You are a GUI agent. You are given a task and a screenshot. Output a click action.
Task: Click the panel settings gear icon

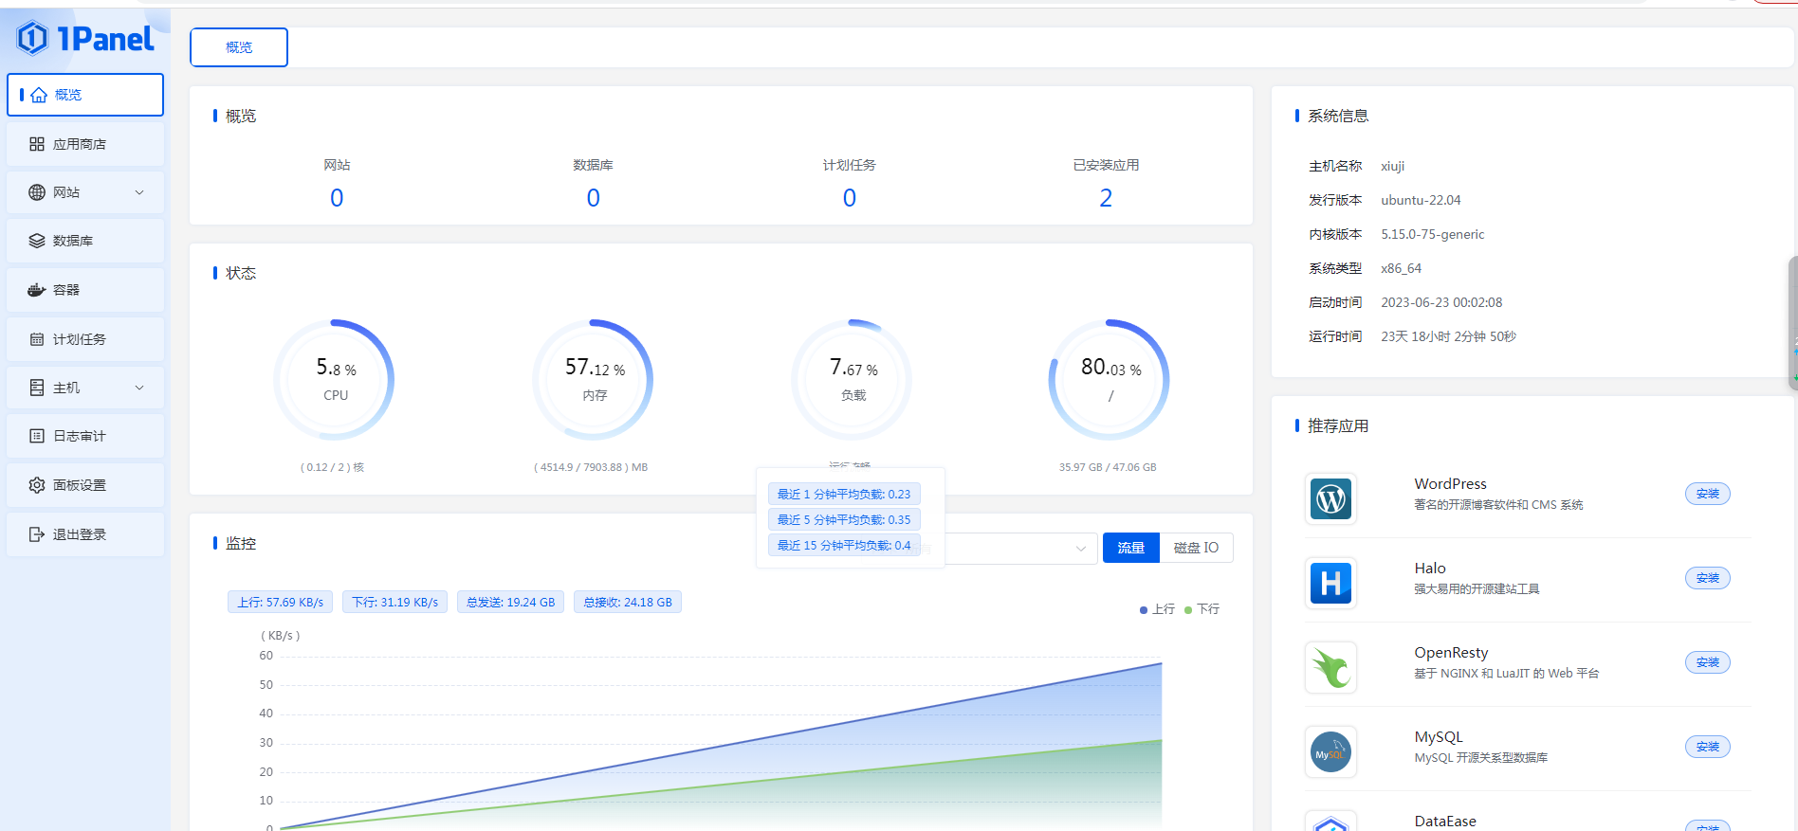tap(37, 485)
